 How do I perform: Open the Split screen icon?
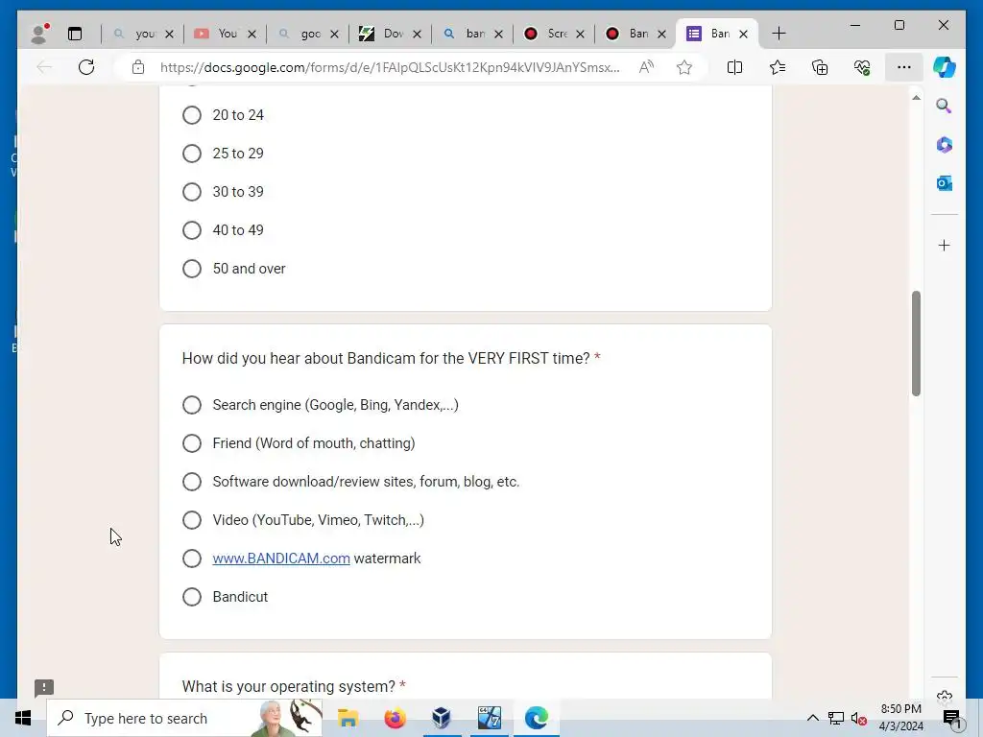[x=734, y=67]
